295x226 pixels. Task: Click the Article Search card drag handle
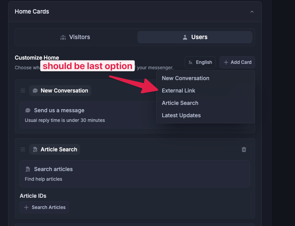pos(23,149)
